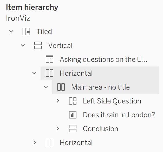This screenshot has width=163, height=152.
Task: Expand the Conclusion node
Action: click(x=58, y=129)
